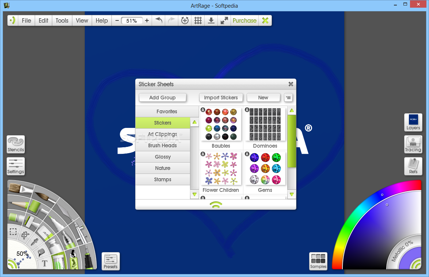Click New sticker sheet button
The image size is (429, 277).
point(263,98)
